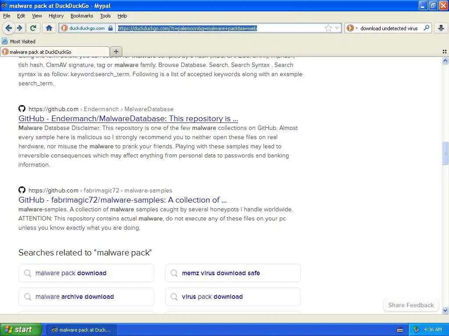Open a new tab with the plus button
The width and height of the screenshot is (449, 336).
click(x=116, y=52)
